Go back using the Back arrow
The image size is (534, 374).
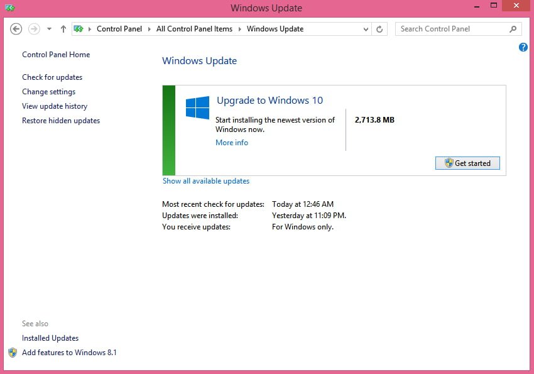click(16, 29)
